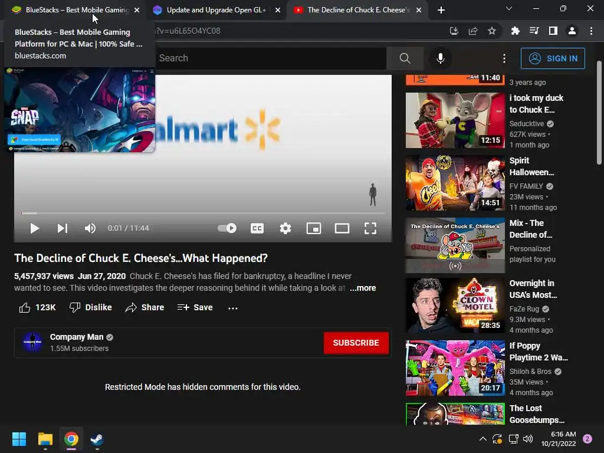This screenshot has width=604, height=453.
Task: Click the network icon in system tray
Action: click(514, 439)
